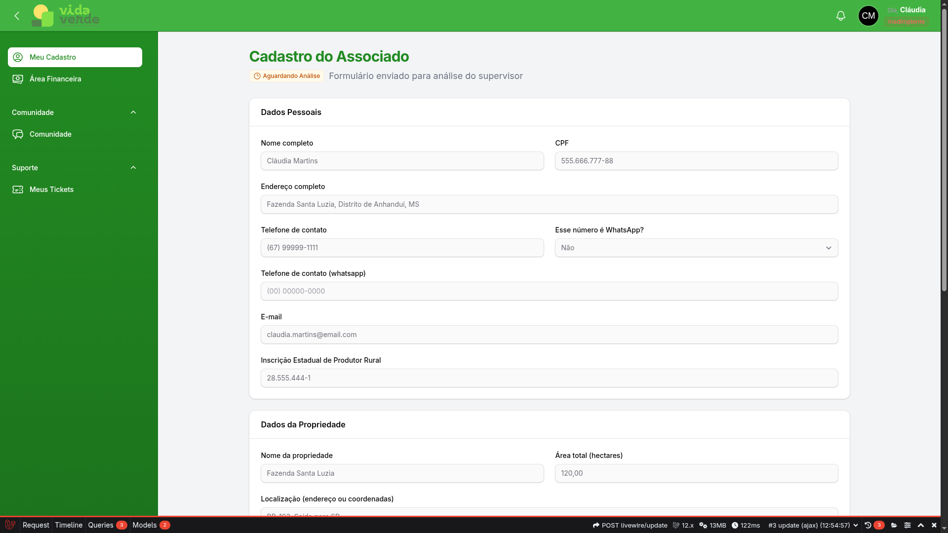The image size is (948, 533).
Task: Click the CM user avatar
Action: pos(868,16)
